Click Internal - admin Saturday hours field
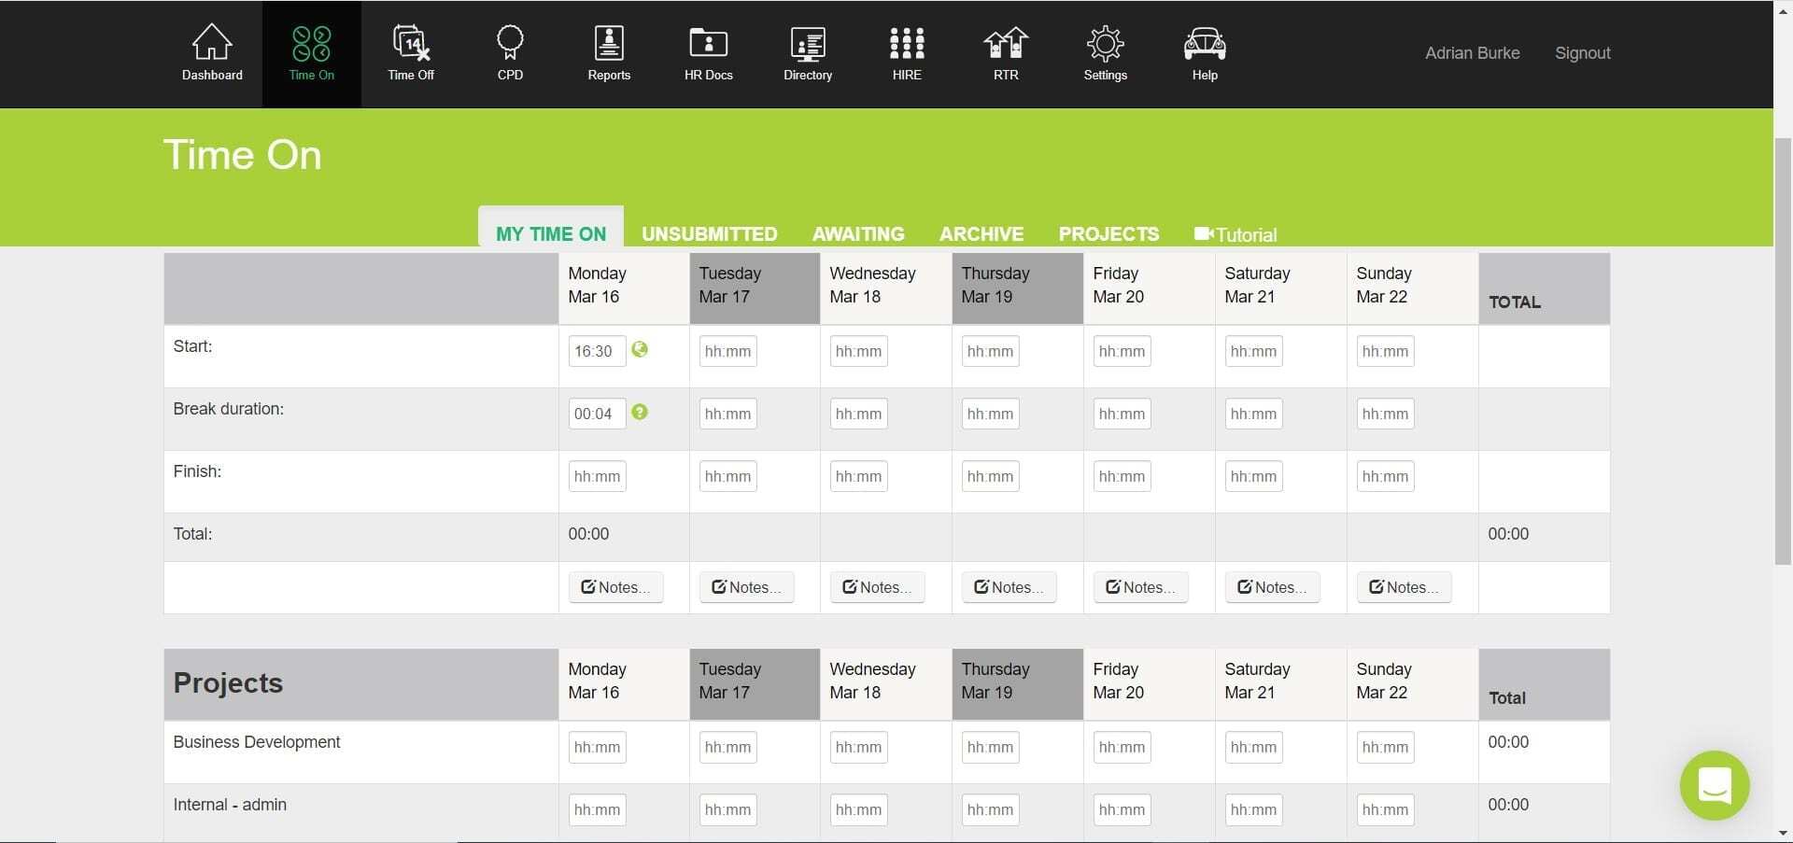The height and width of the screenshot is (843, 1793). pyautogui.click(x=1253, y=809)
